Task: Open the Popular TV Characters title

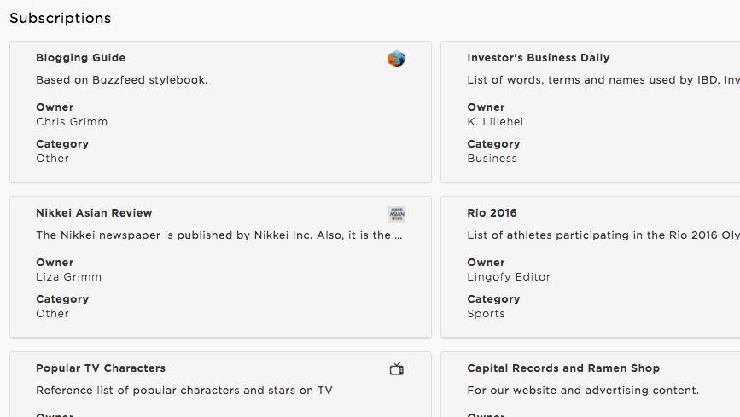Action: click(x=101, y=368)
